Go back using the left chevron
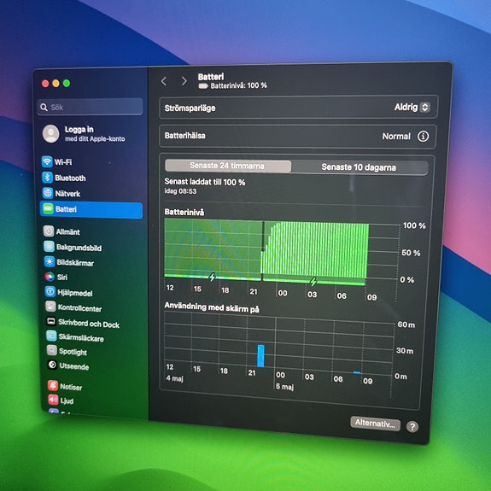 (x=164, y=81)
